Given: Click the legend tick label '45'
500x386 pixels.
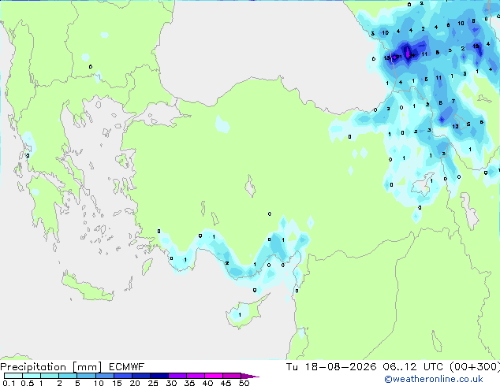Looking at the screenshot, I should click(226, 383).
